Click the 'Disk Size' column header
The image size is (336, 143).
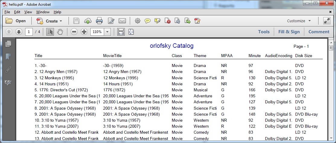(x=304, y=56)
